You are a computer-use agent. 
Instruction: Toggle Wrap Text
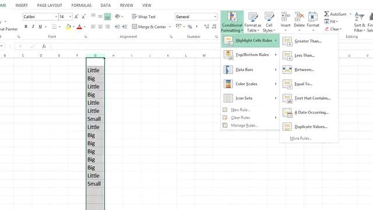click(x=143, y=17)
